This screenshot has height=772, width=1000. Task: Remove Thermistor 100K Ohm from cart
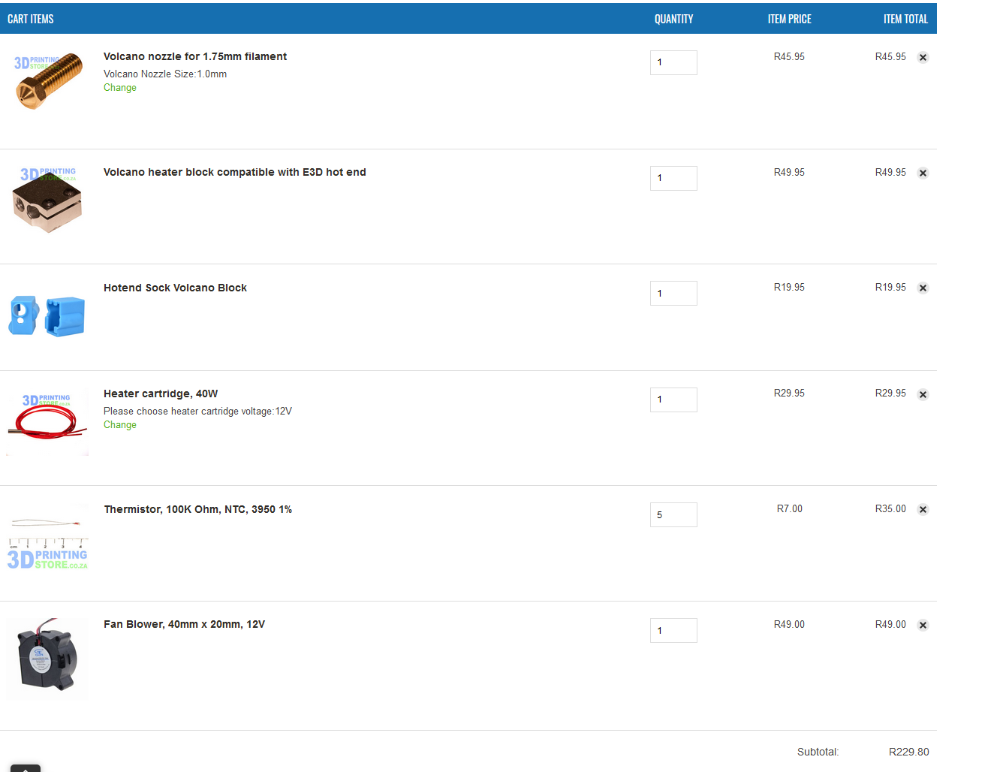(x=923, y=510)
